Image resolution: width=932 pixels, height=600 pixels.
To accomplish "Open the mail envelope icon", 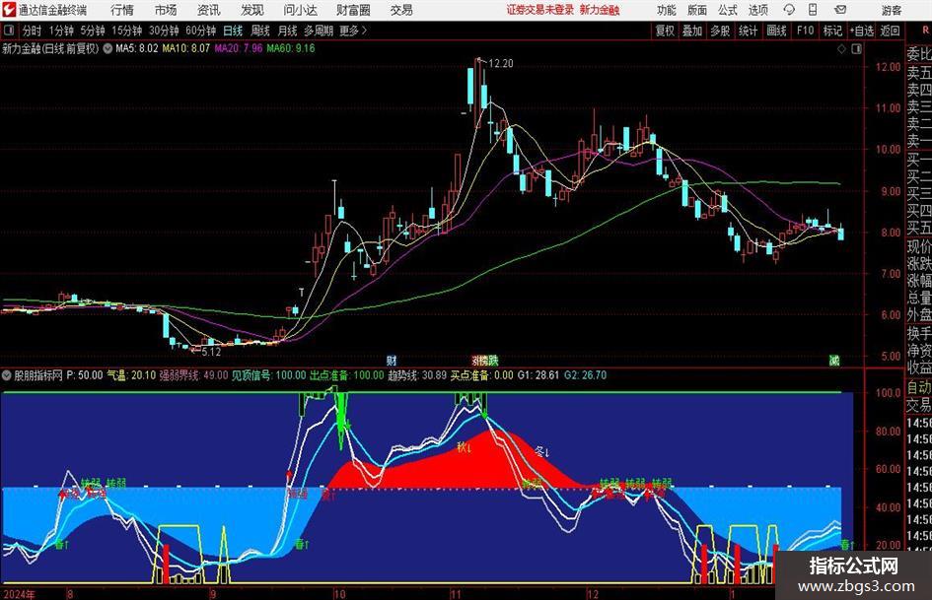I will pos(840,10).
